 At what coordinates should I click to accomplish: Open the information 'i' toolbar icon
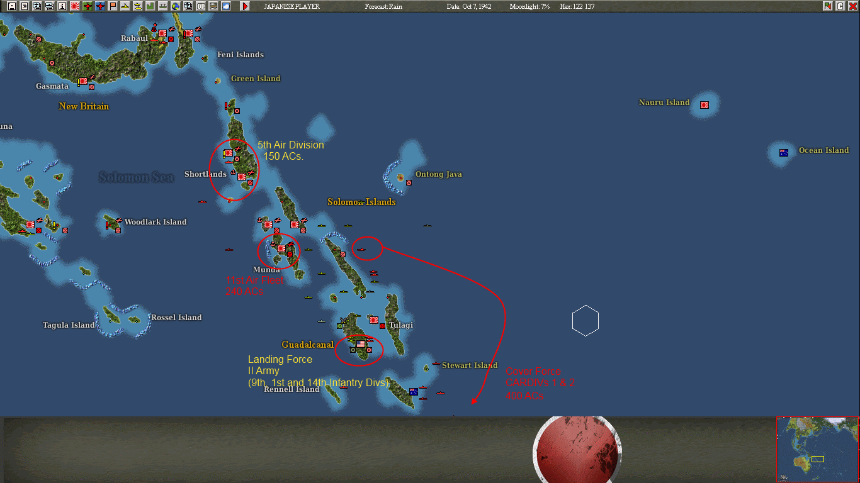pos(62,6)
